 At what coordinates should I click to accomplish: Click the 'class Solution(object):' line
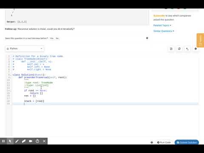click(29, 75)
